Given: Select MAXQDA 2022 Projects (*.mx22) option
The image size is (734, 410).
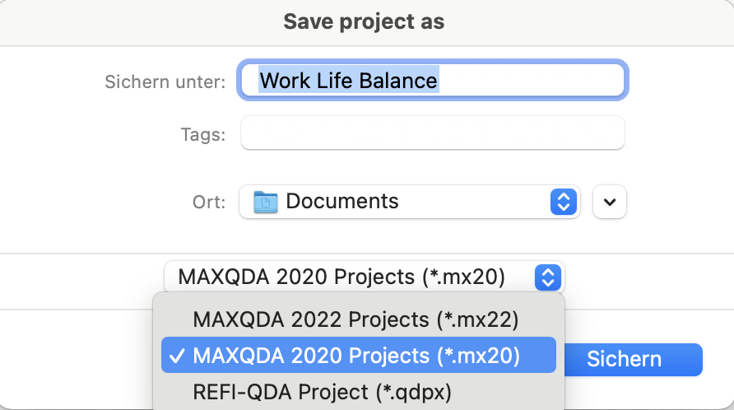Looking at the screenshot, I should (355, 319).
